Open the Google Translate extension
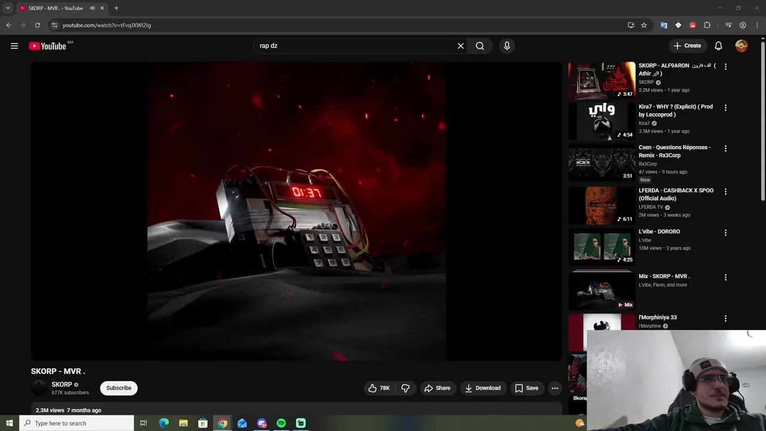 (664, 25)
